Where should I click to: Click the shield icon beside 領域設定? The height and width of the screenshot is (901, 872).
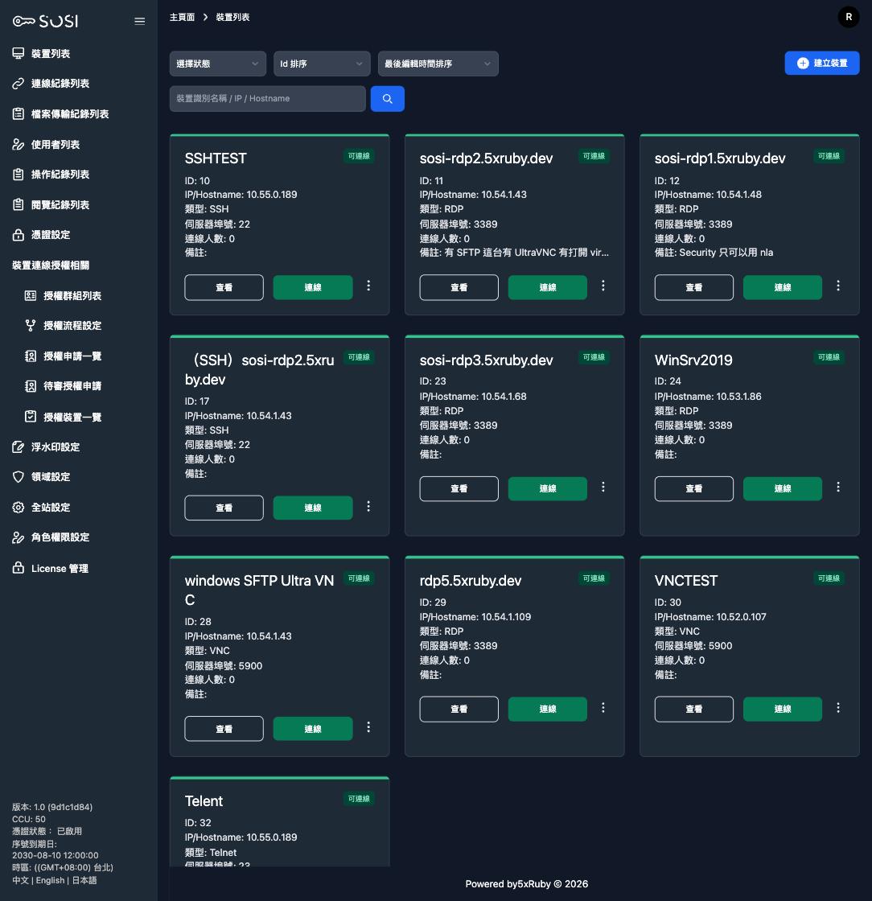coord(19,477)
